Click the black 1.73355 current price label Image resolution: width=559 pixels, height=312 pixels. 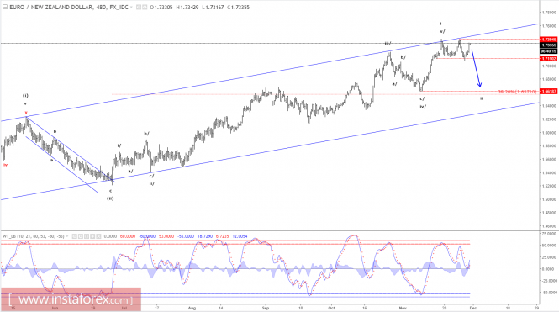(549, 45)
